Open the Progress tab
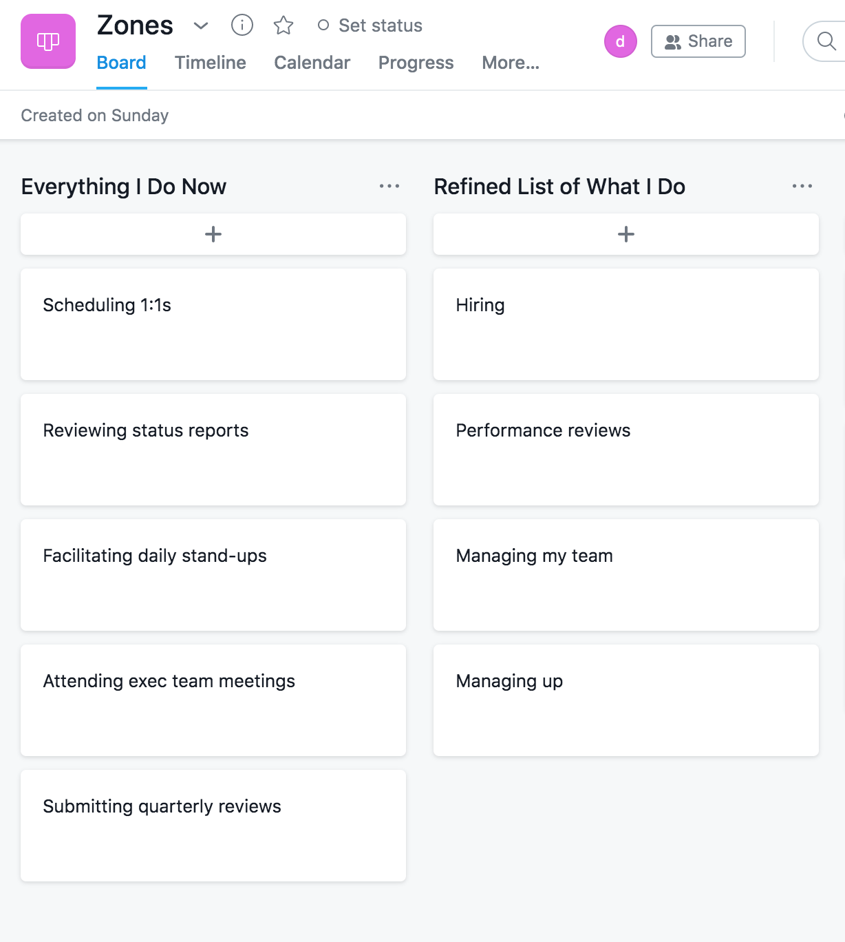 click(416, 63)
